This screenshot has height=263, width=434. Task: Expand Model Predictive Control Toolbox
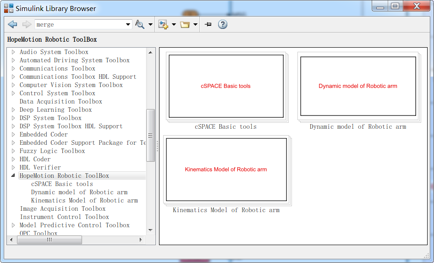pyautogui.click(x=13, y=225)
